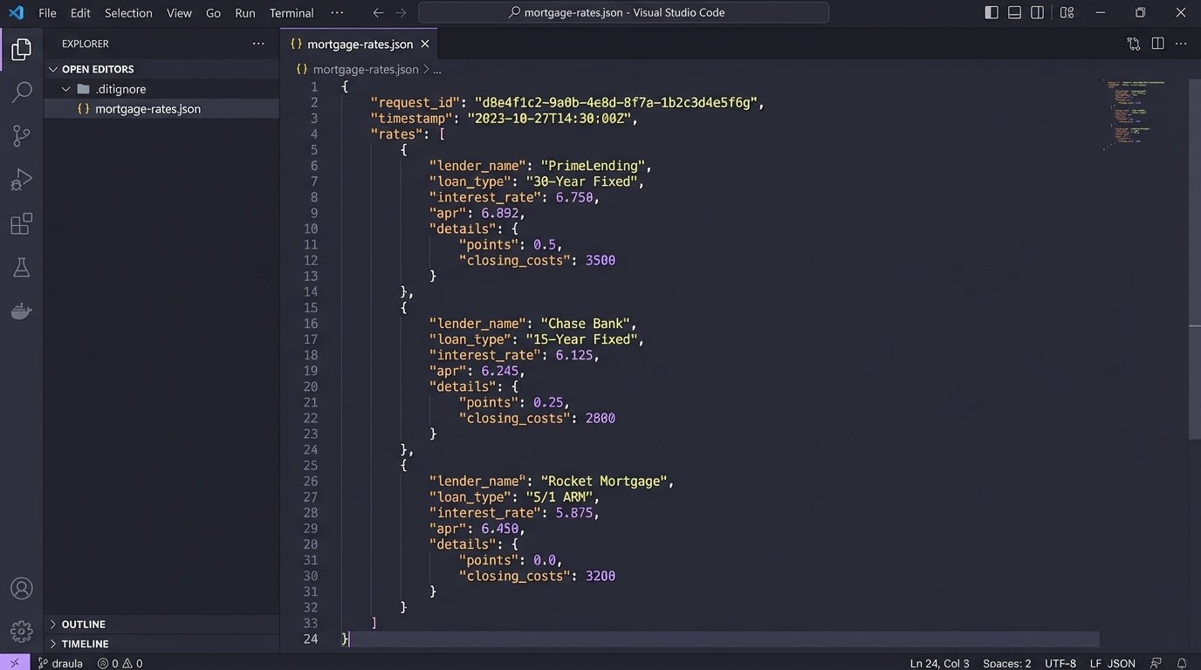
Task: Open the Terminal menu
Action: click(x=291, y=13)
